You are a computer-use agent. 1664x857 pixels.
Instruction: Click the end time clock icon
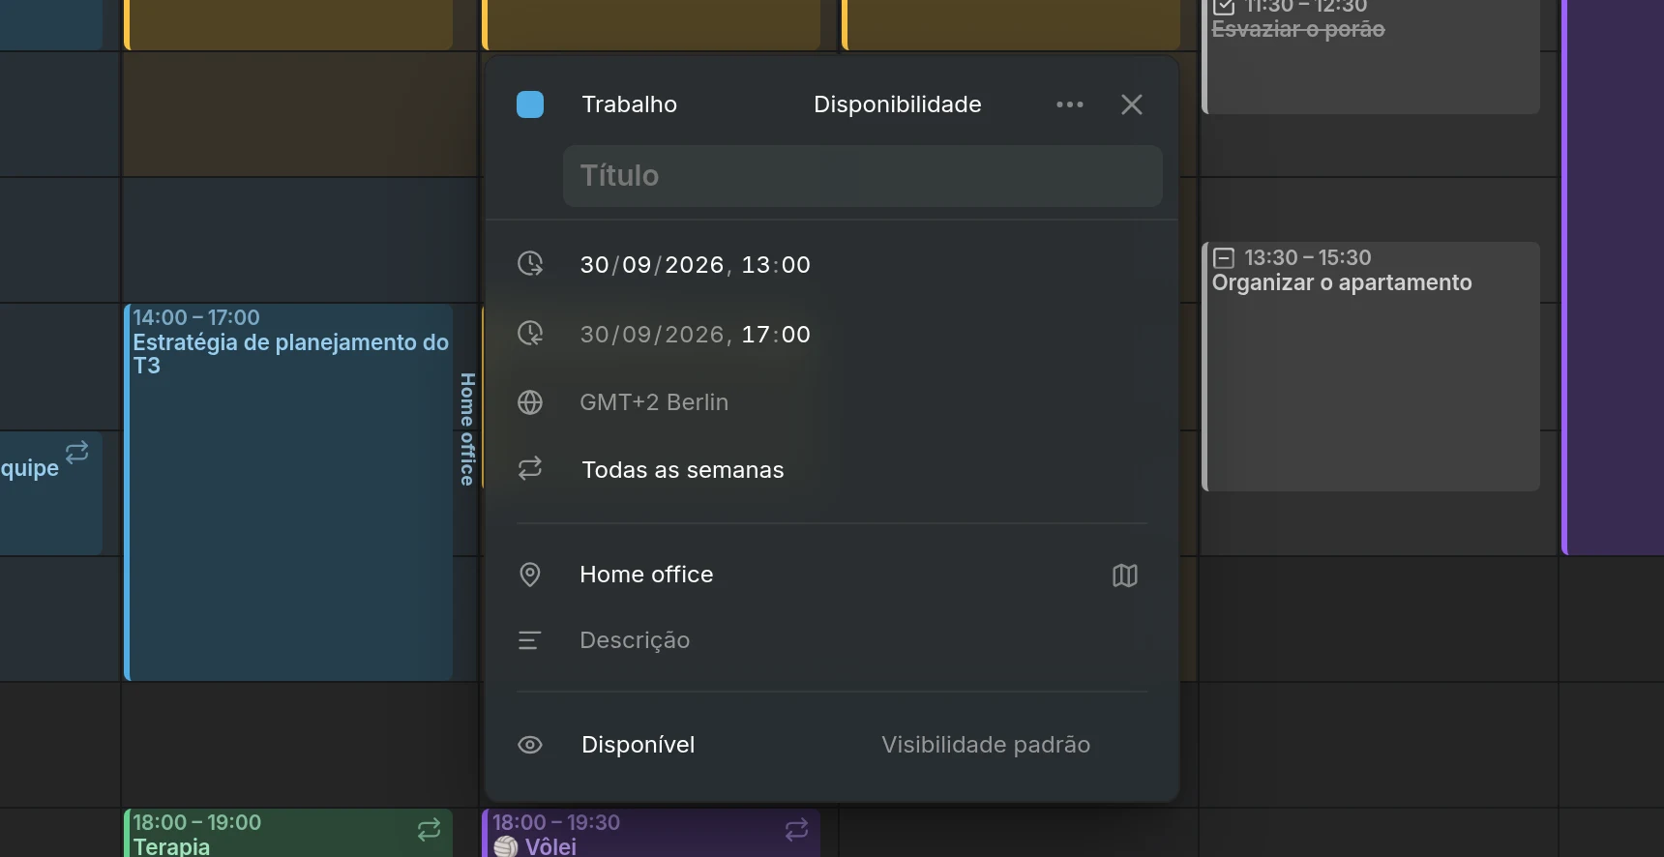tap(530, 333)
